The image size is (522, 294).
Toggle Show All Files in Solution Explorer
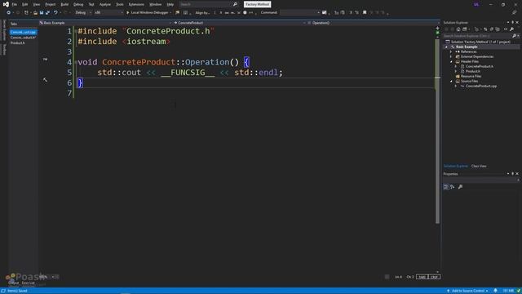click(498, 29)
